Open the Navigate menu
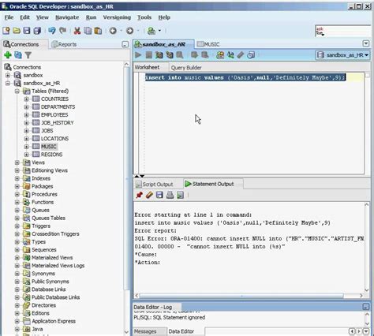The image size is (374, 336). point(67,17)
